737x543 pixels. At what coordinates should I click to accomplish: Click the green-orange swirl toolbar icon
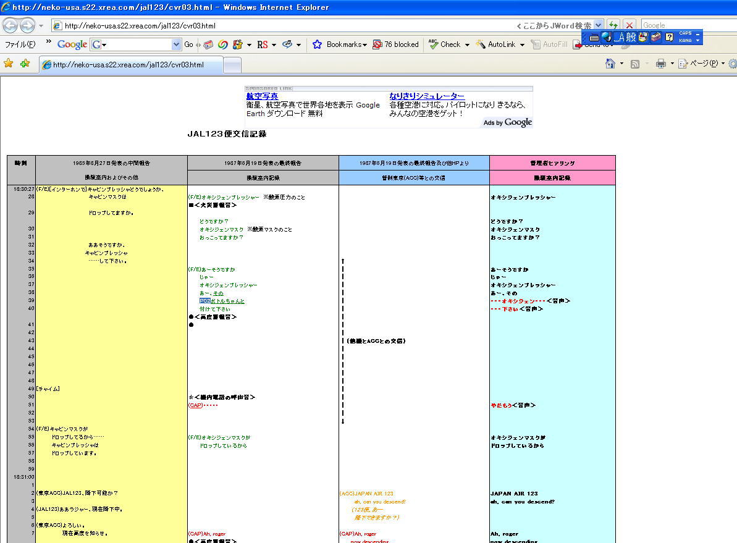tap(223, 44)
